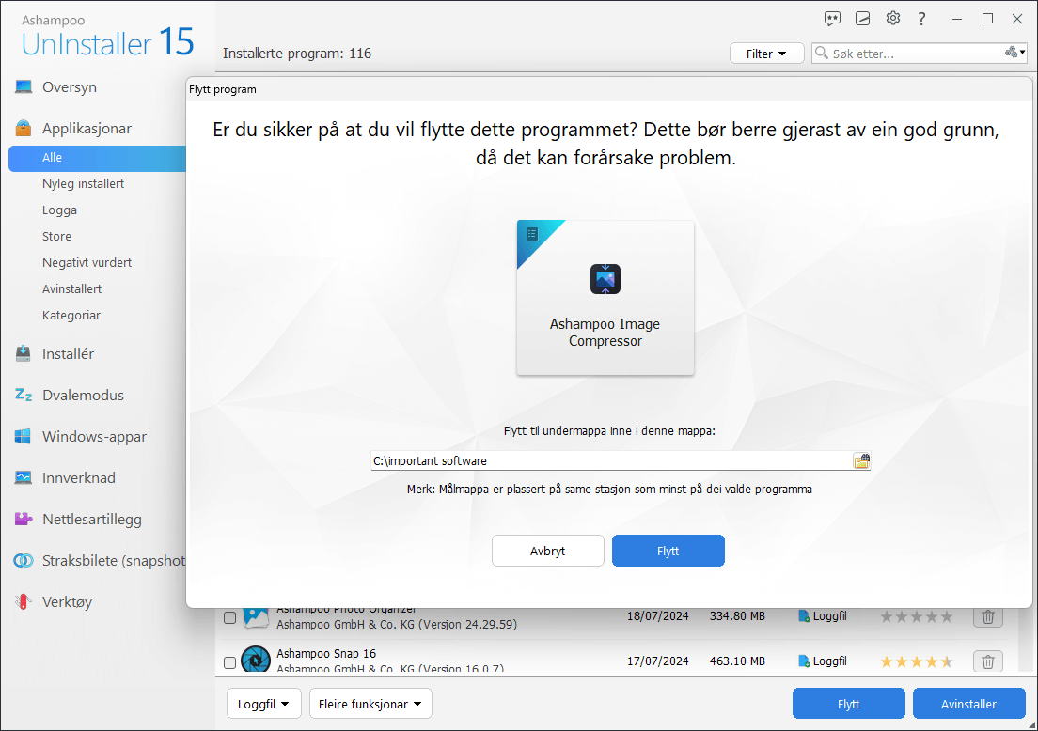
Task: Open the Store subcategory
Action: [57, 236]
